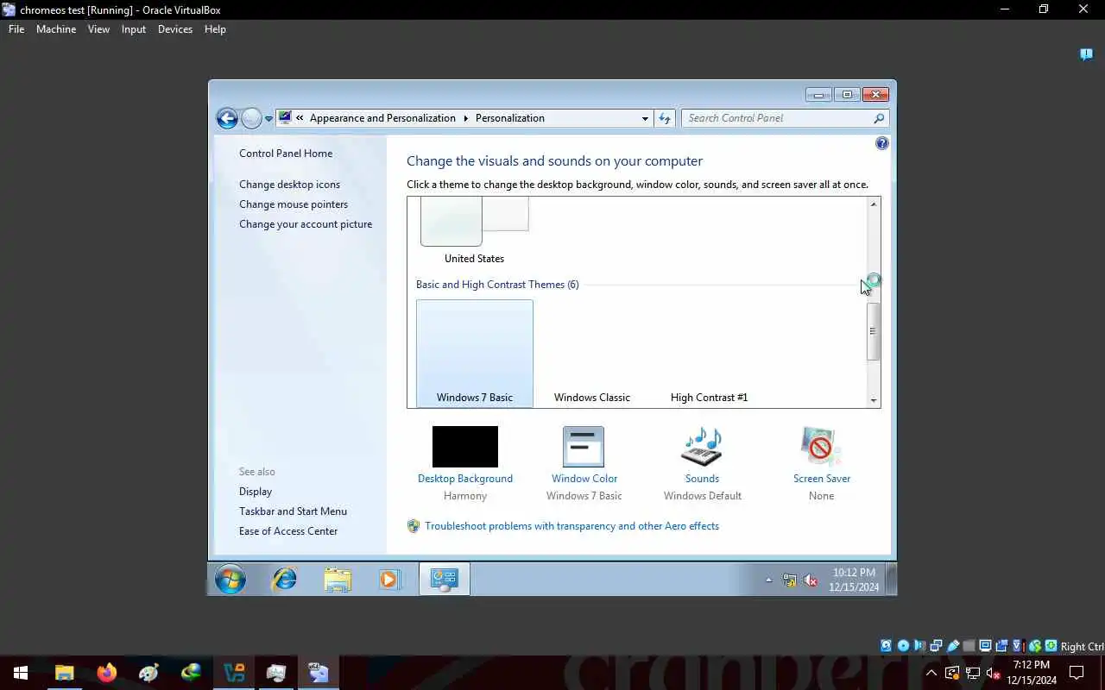Open Change your account picture link
This screenshot has width=1105, height=690.
point(306,224)
